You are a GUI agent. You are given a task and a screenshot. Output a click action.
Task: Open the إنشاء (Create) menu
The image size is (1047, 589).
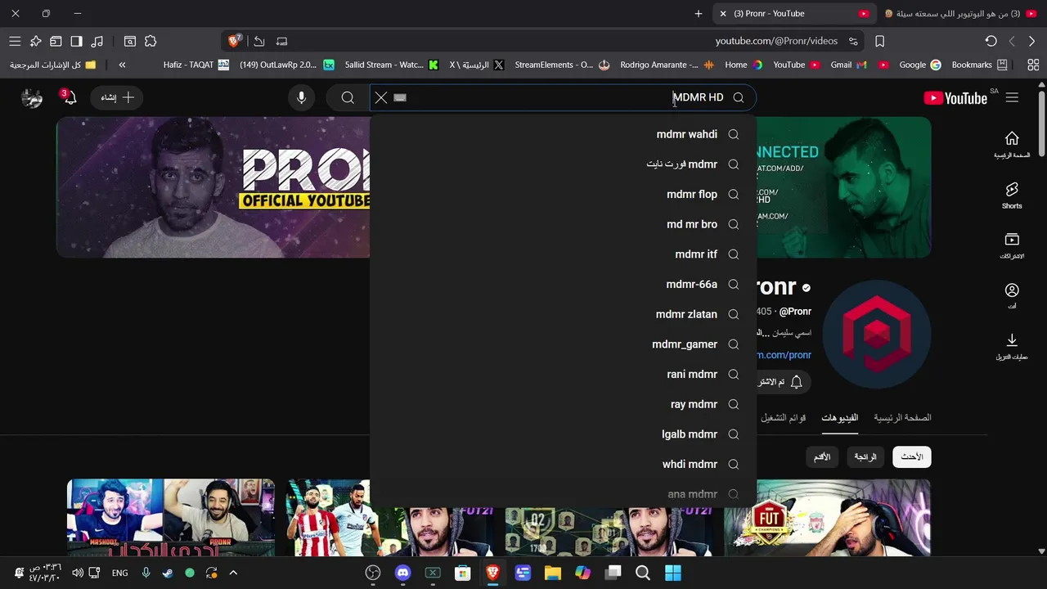pyautogui.click(x=117, y=97)
